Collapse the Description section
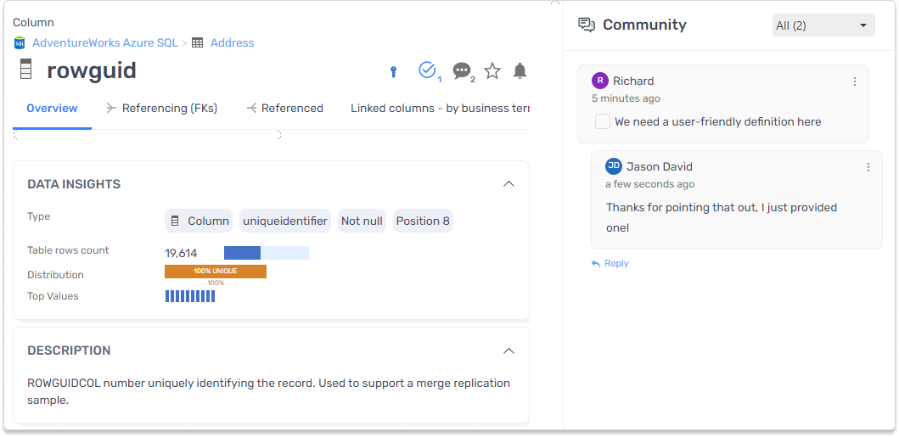The image size is (899, 437). tap(508, 350)
